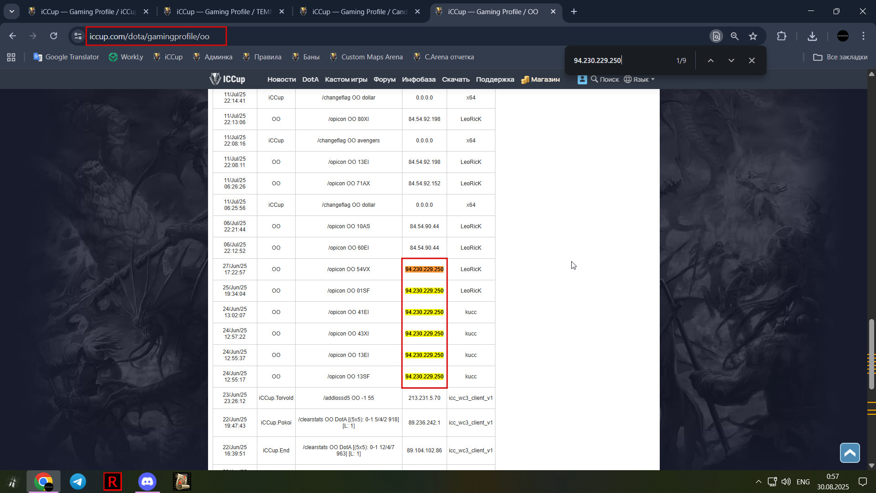Open the extensions puzzle icon
The width and height of the screenshot is (876, 493).
click(782, 36)
